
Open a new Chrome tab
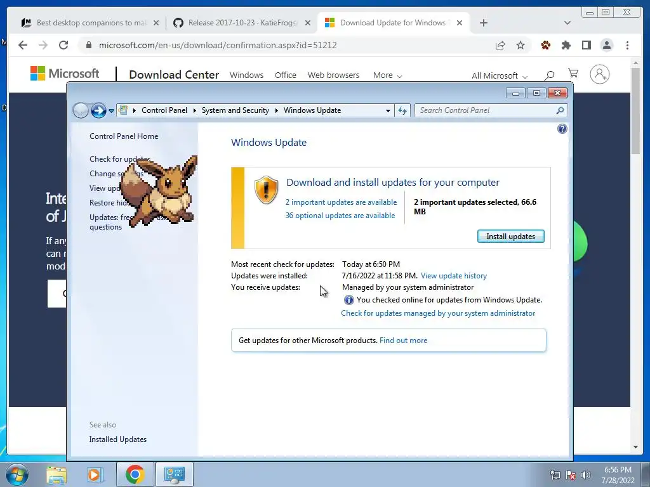click(x=483, y=23)
